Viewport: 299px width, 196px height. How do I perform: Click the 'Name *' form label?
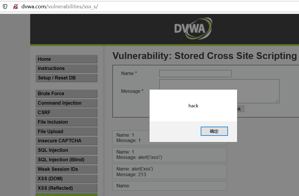pyautogui.click(x=129, y=73)
